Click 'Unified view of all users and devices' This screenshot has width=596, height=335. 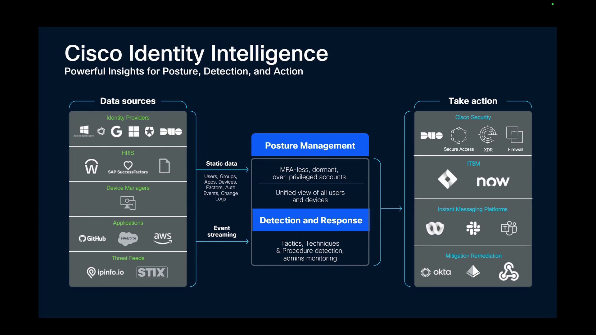point(310,196)
